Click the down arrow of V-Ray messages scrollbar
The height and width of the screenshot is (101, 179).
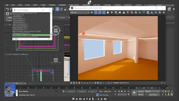pyautogui.click(x=51, y=37)
